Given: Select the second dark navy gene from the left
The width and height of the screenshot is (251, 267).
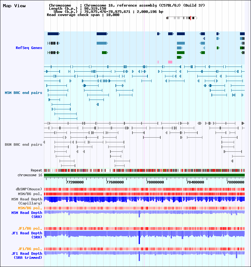Looking at the screenshot, I should pos(102,34).
